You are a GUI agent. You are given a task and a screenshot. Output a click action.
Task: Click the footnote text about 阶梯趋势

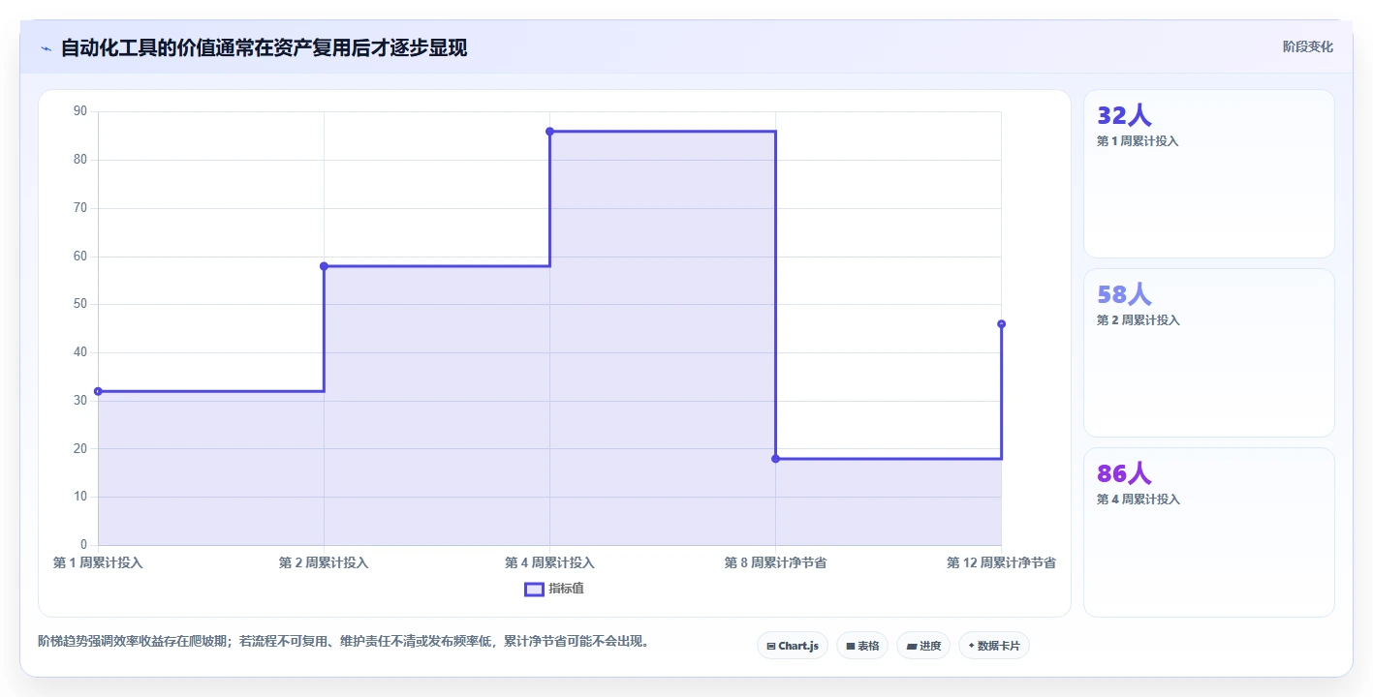(x=343, y=641)
